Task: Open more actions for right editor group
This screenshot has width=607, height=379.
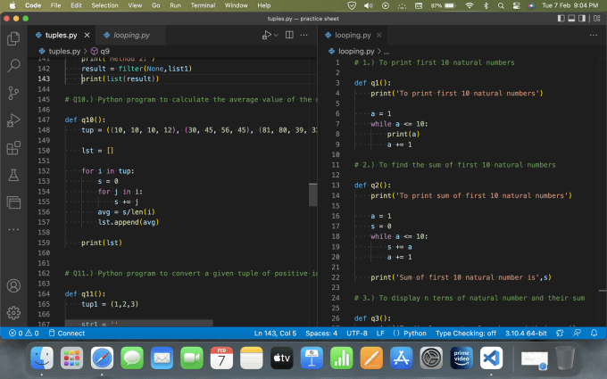Action: [594, 35]
